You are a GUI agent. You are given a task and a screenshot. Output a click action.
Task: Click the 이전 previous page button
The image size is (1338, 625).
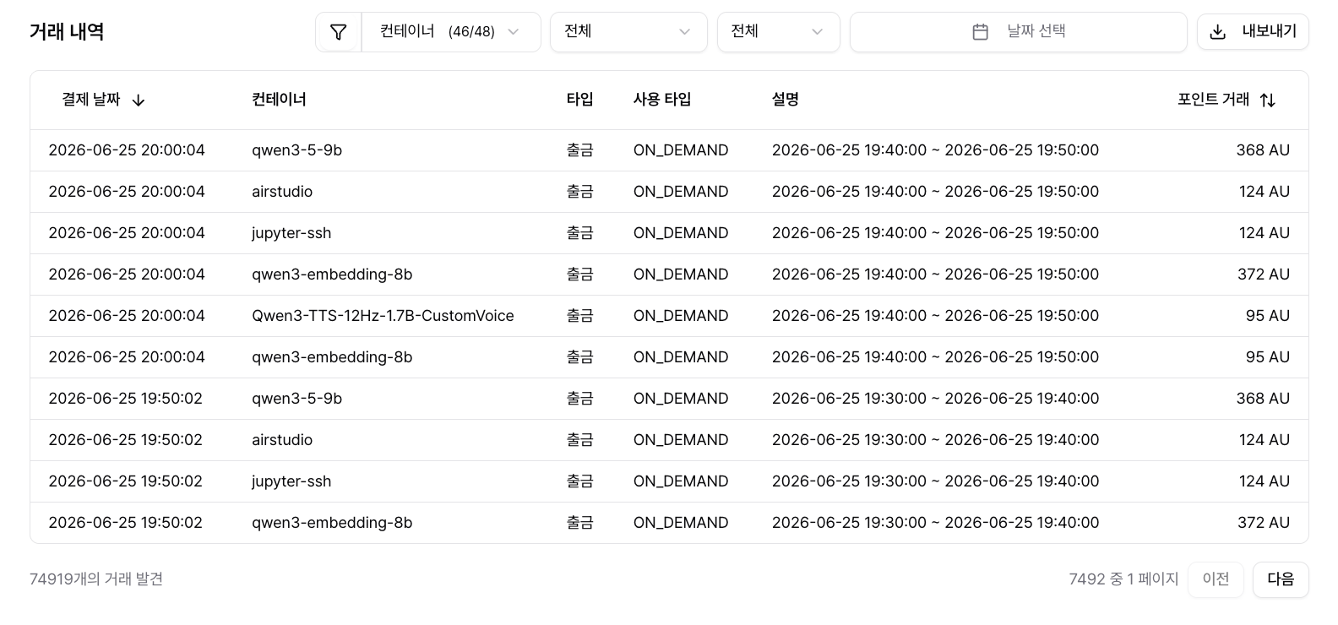(1216, 579)
